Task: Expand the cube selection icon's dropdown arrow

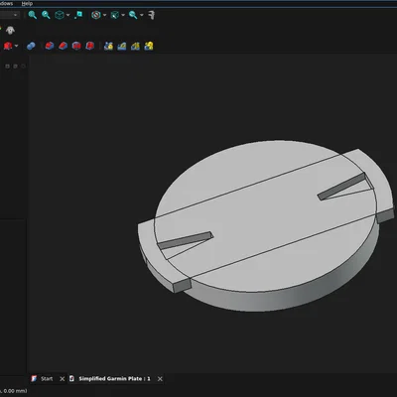Action: (123, 15)
